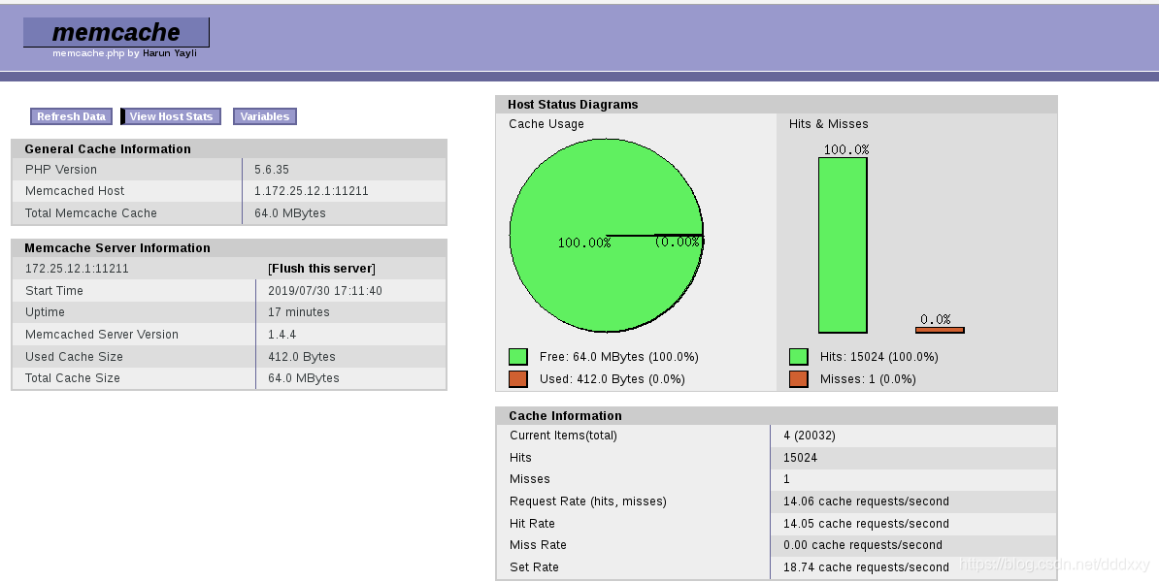The image size is (1159, 582).
Task: Click the Uptime value 17 minutes
Action: pos(299,311)
